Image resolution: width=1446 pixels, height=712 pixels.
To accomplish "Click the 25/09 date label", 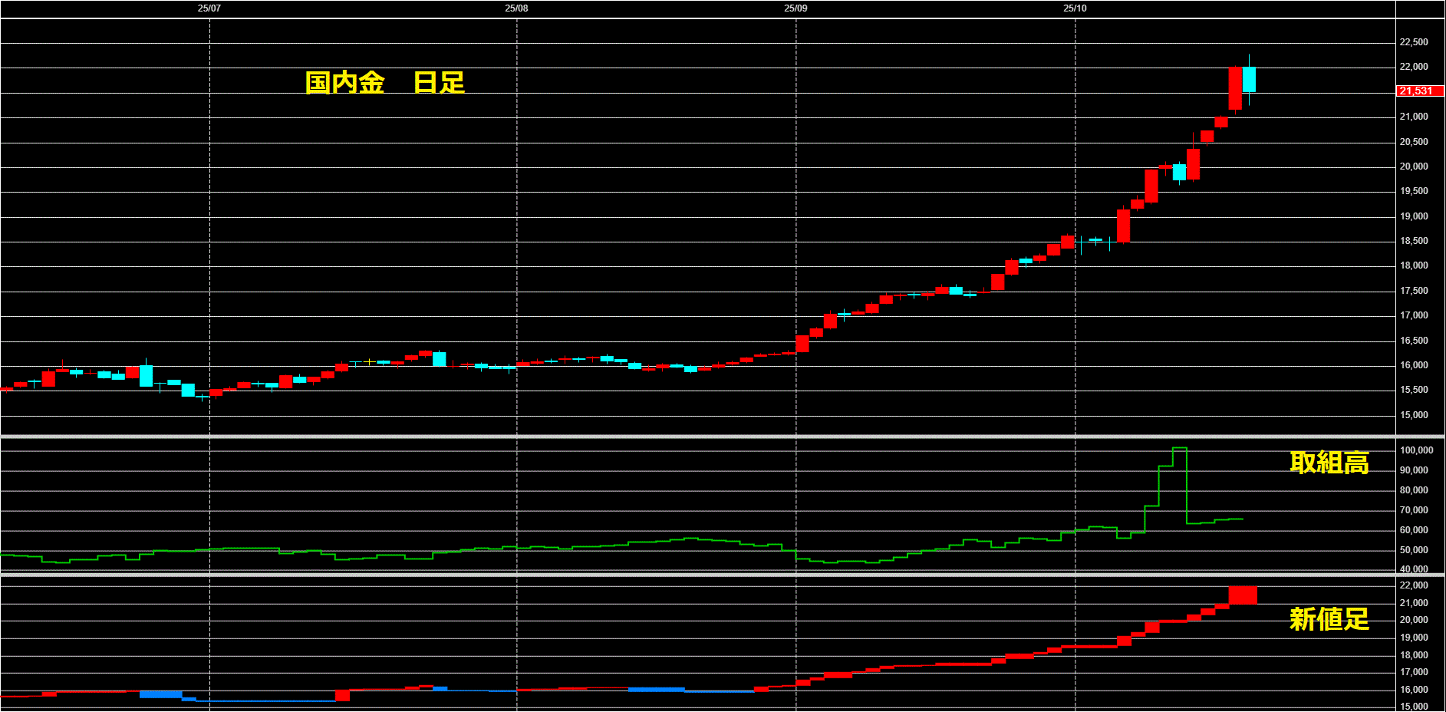I will pos(795,8).
